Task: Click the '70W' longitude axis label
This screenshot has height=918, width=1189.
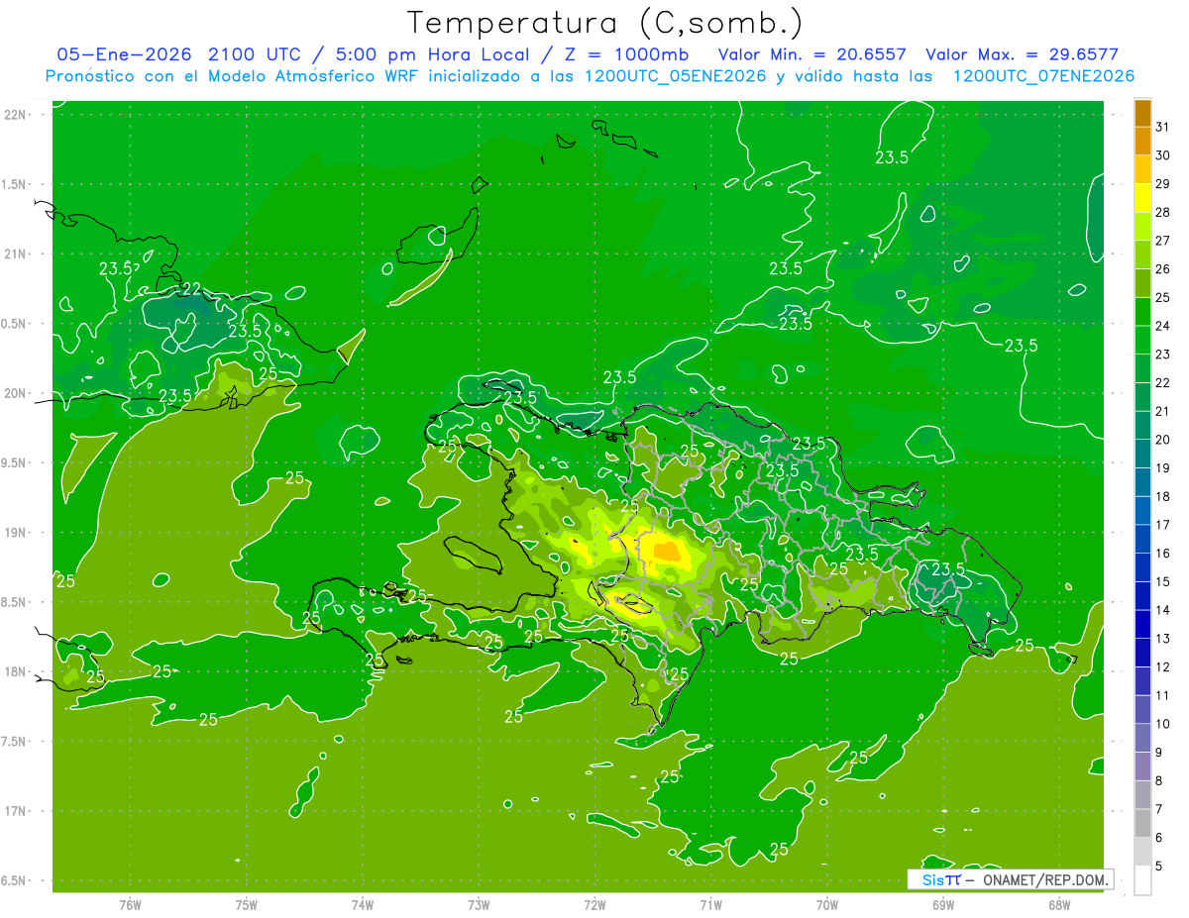Action: 827,905
